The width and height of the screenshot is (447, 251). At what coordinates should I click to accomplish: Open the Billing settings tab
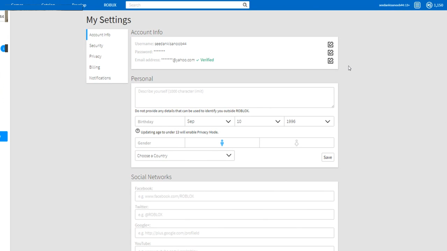pyautogui.click(x=95, y=67)
